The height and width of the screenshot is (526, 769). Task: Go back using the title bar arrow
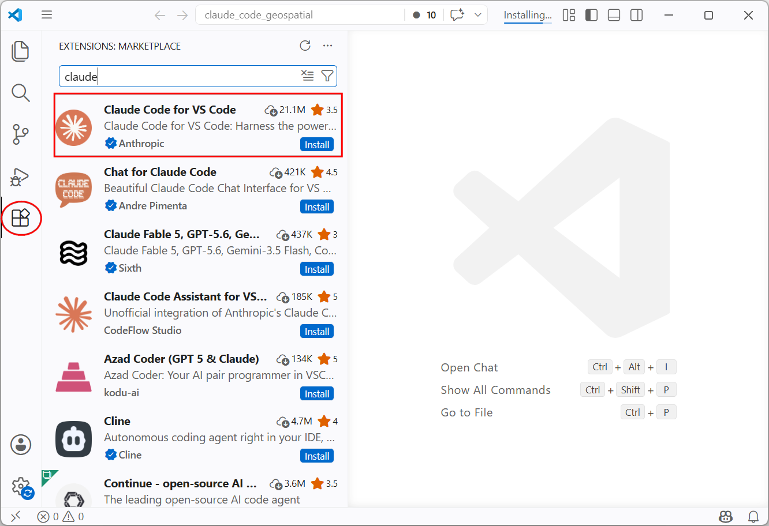click(x=160, y=15)
